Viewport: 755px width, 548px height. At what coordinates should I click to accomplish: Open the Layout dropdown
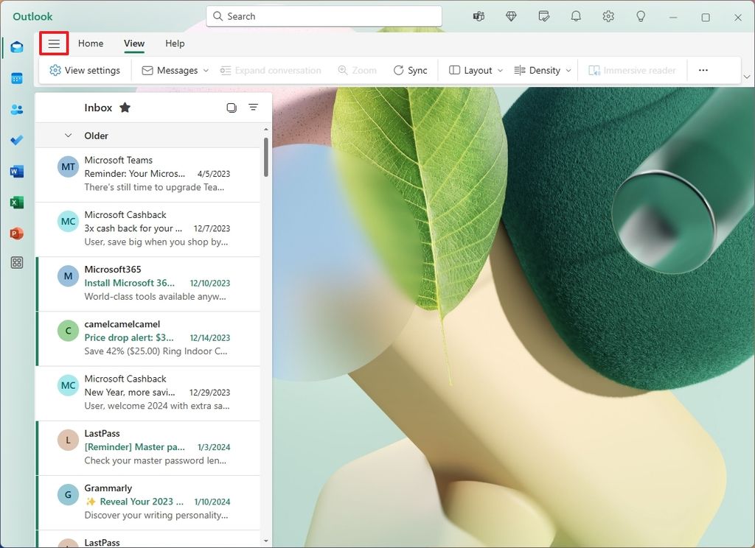[x=474, y=70]
